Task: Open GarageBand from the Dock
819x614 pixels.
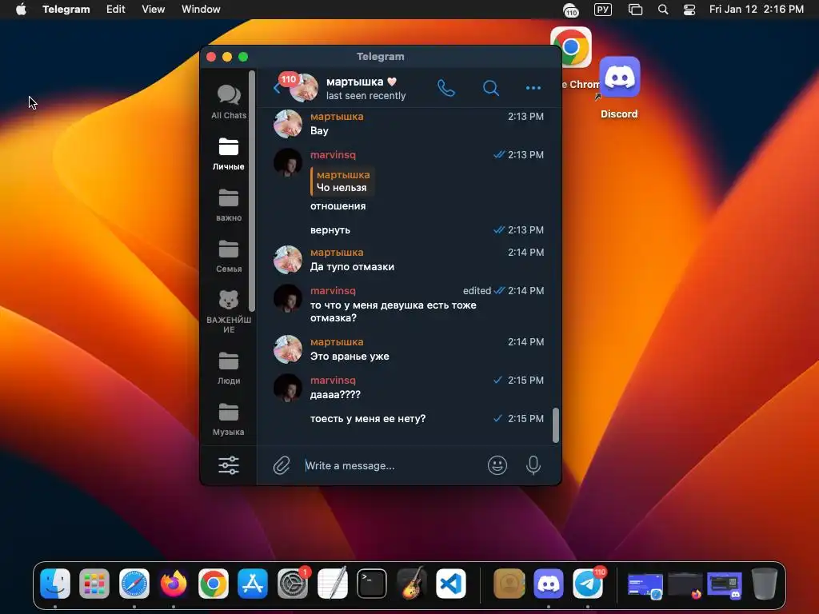Action: pos(412,584)
